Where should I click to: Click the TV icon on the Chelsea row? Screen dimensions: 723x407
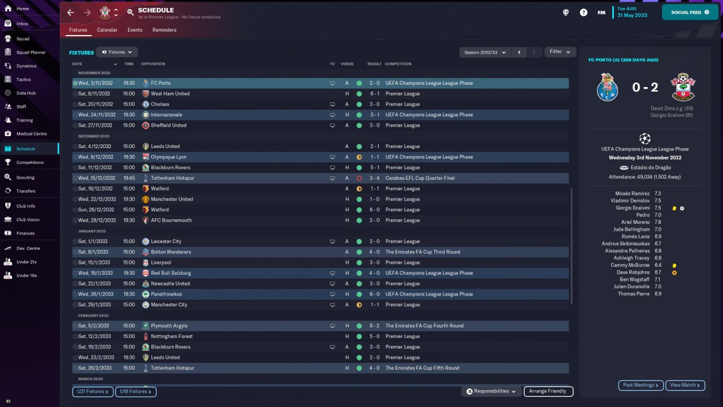tap(333, 105)
